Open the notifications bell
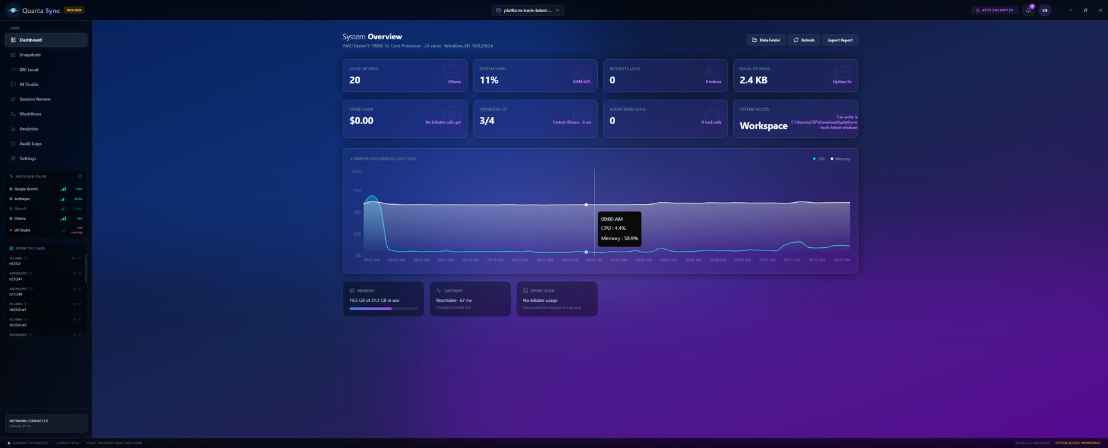Screen dimensions: 1108x448 [1028, 10]
